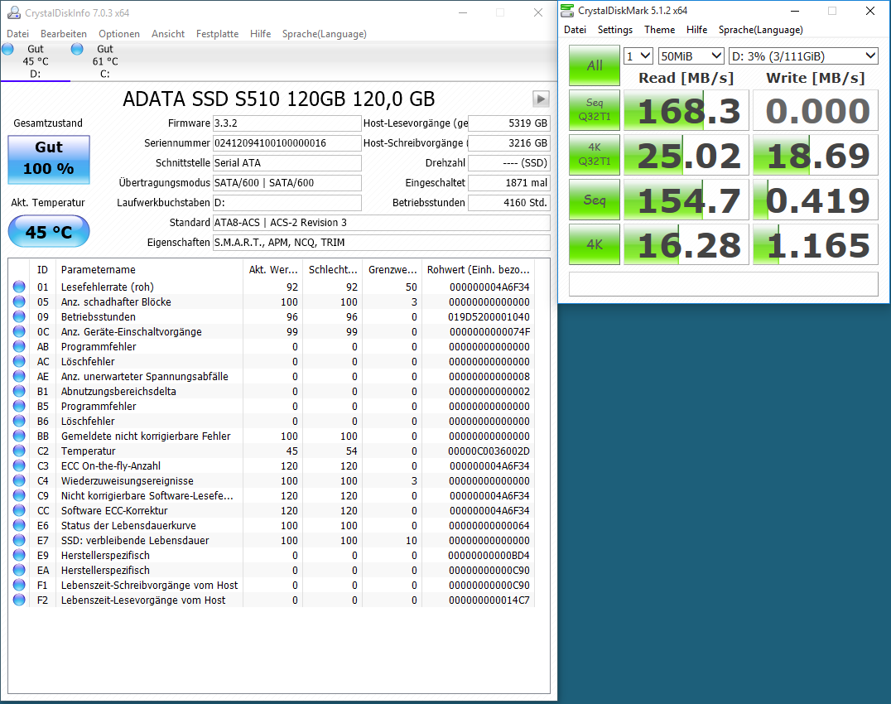Click the Seq Q32T1 read result 168.3
The width and height of the screenshot is (891, 704).
686,110
